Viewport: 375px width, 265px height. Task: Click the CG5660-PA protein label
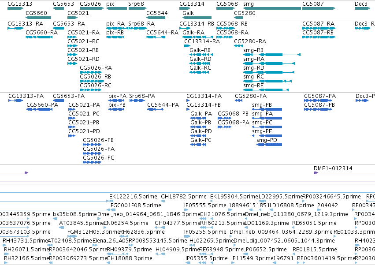[x=42, y=105]
